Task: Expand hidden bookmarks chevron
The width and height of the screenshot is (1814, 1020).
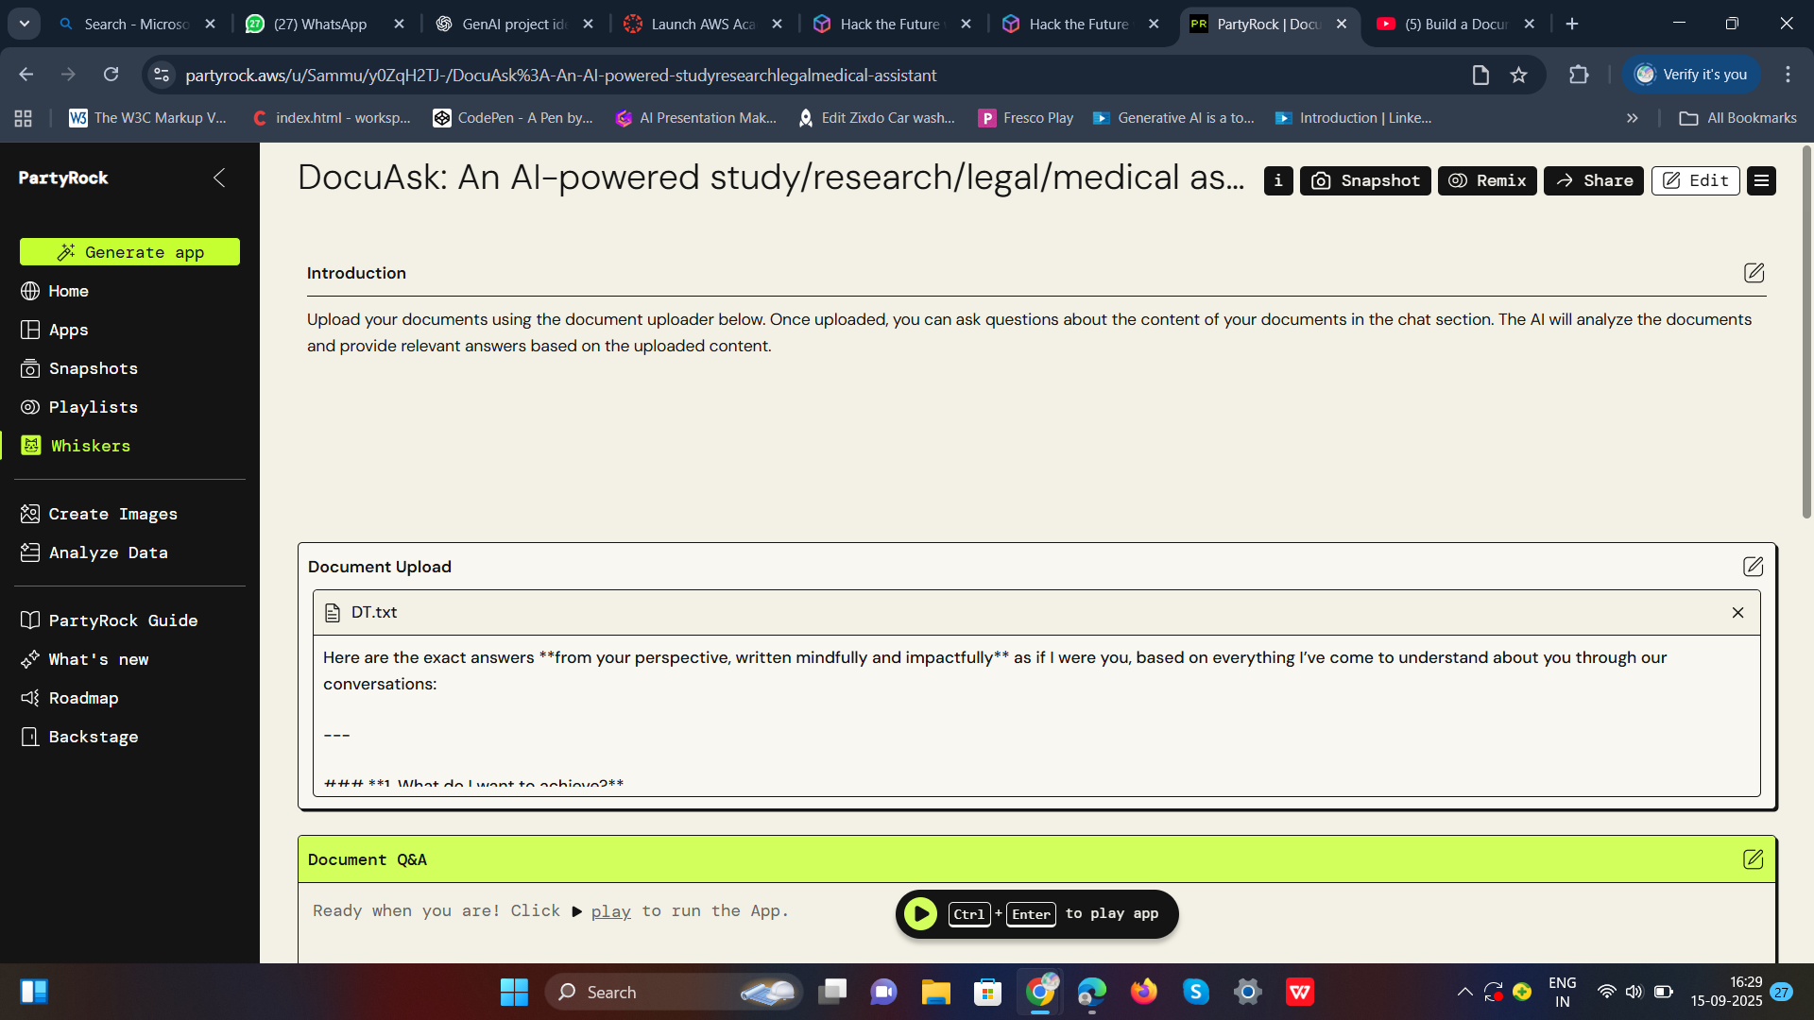Action: point(1632,118)
